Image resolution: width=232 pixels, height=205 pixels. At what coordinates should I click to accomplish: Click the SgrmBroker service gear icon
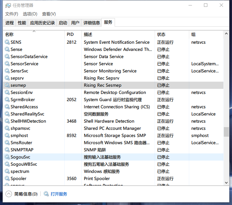pos(7,99)
